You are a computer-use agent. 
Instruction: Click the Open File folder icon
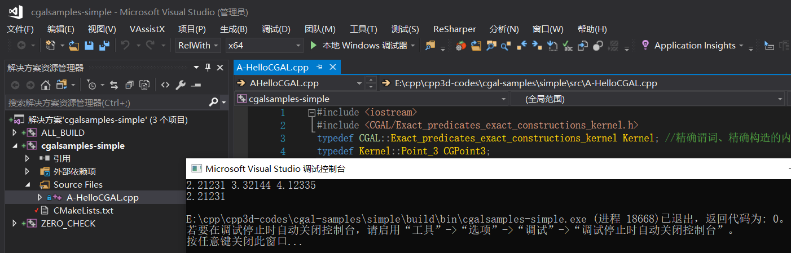click(73, 46)
